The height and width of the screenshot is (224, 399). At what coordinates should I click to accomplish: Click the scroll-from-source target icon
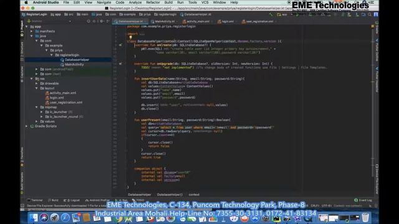tap(89, 21)
